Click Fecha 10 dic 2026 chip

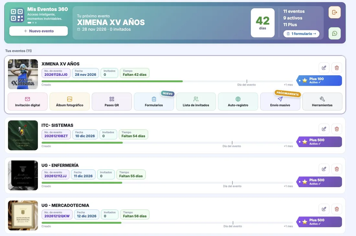click(85, 134)
